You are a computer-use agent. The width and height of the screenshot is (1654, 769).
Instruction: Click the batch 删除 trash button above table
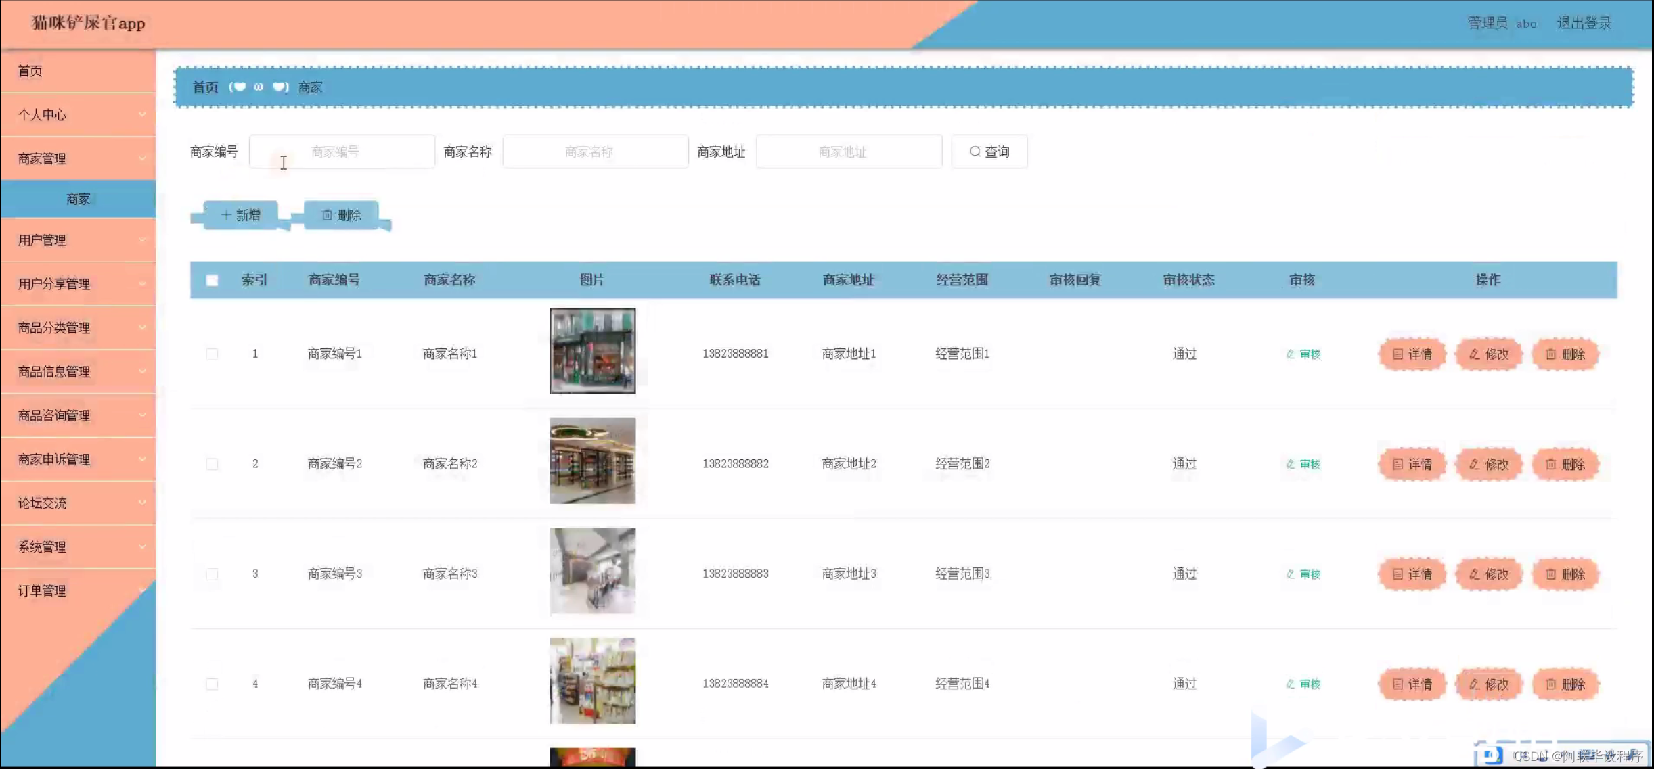coord(341,215)
